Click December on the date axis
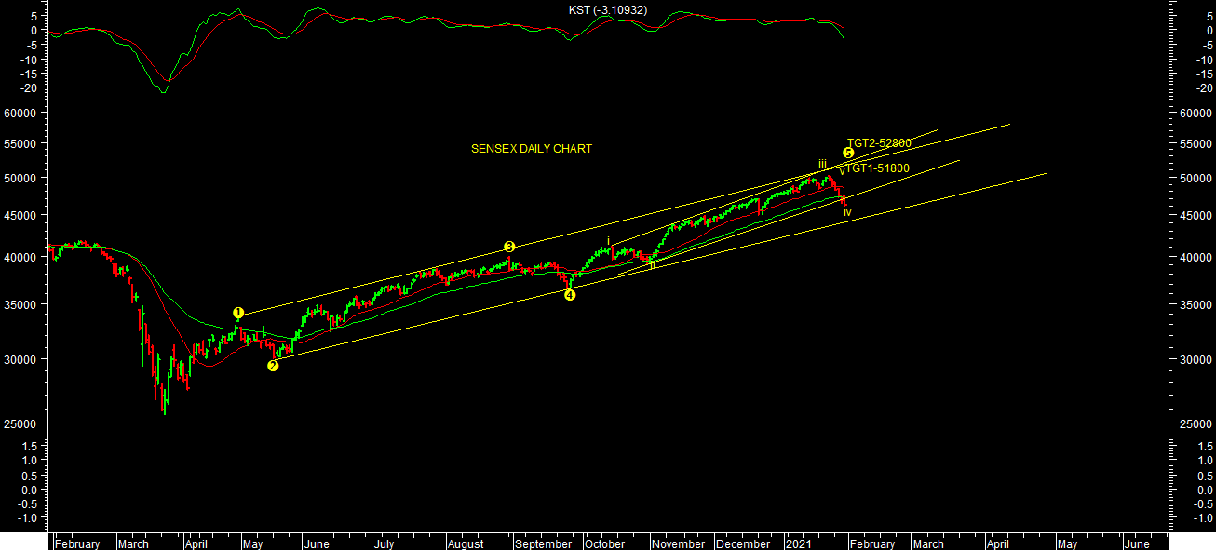Screen dimensions: 1216x550 [x=742, y=544]
